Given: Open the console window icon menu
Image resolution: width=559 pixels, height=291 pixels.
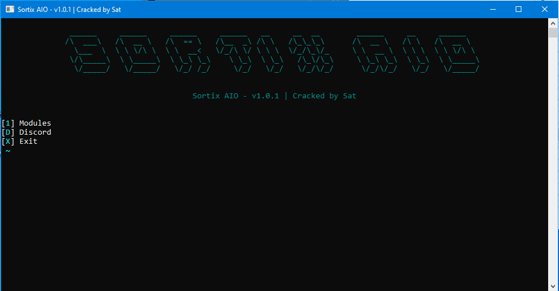Looking at the screenshot, I should [10, 9].
